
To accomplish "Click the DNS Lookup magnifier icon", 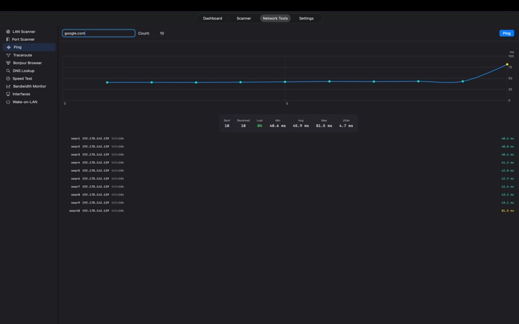I will (x=8, y=71).
